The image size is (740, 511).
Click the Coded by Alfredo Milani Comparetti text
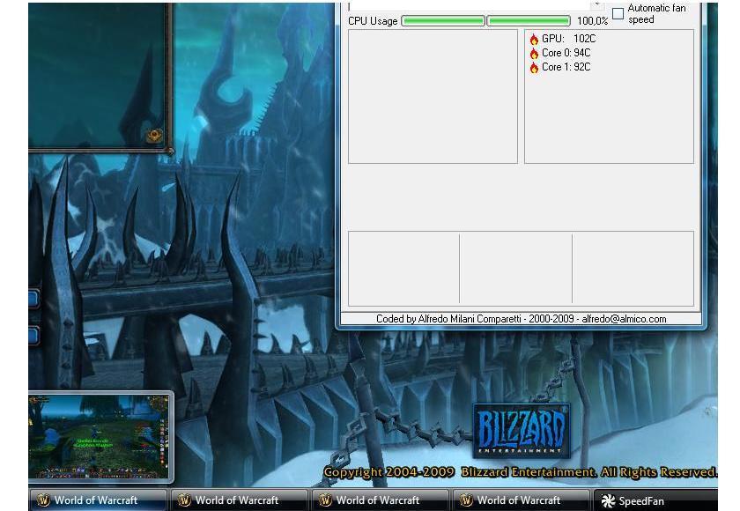[x=448, y=319]
